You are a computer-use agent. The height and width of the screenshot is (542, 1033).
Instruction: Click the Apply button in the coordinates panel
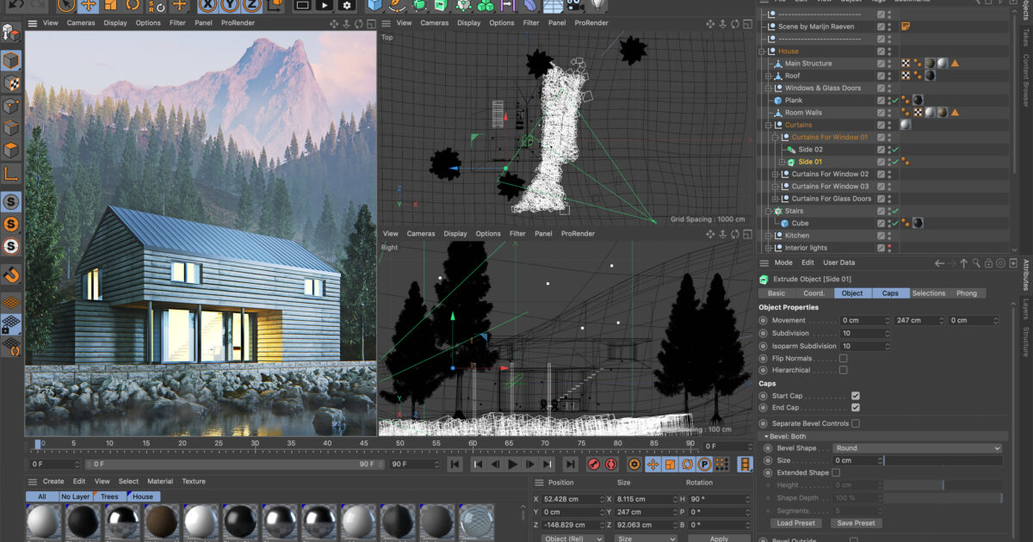719,538
